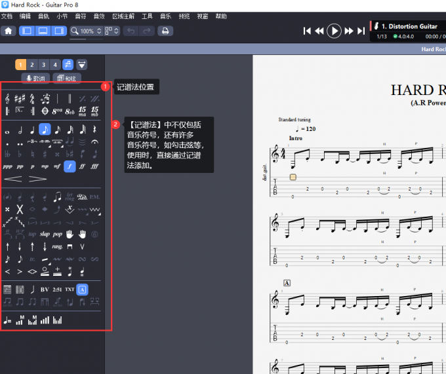
Task: Toggle the left panel visibility button
Action: tap(26, 31)
